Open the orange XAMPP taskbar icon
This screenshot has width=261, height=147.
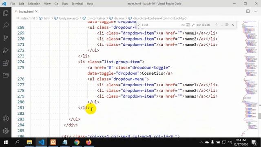point(53,143)
